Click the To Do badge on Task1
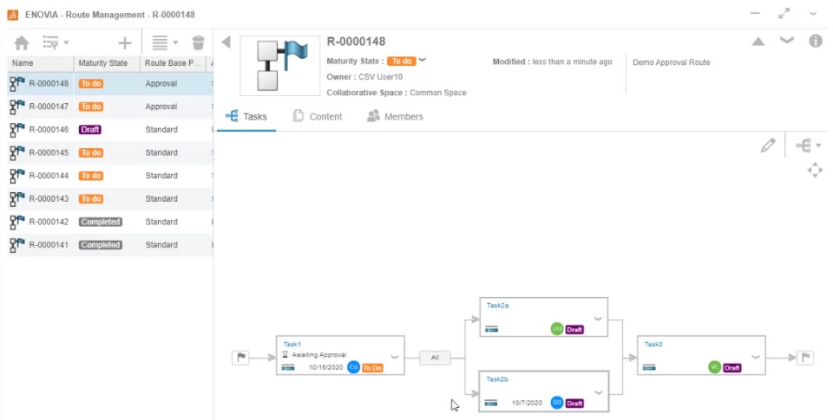 tap(372, 367)
